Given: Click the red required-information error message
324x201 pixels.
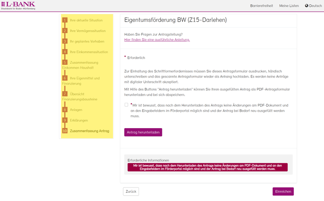Looking at the screenshot, I should pos(207,167).
